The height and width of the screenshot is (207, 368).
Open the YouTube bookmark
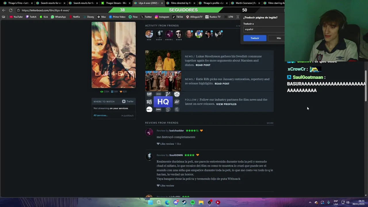click(x=16, y=17)
